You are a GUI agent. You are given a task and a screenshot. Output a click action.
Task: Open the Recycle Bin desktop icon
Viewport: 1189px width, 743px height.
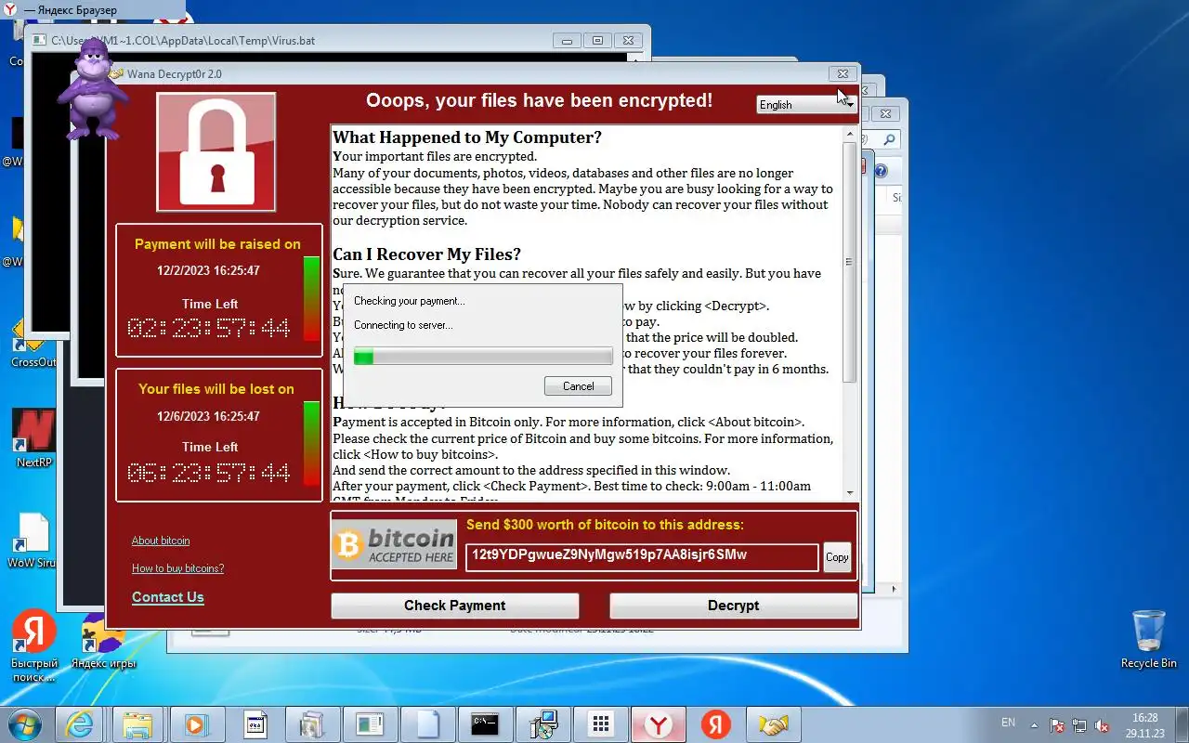pos(1149,639)
